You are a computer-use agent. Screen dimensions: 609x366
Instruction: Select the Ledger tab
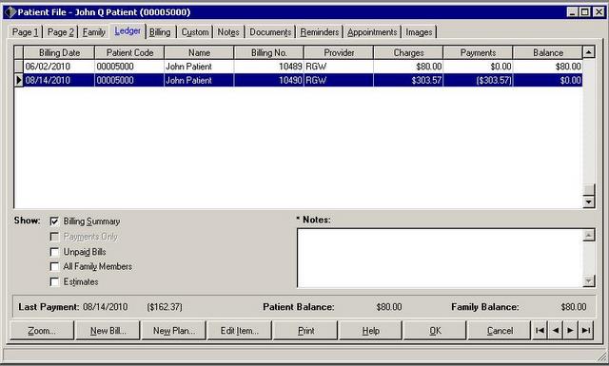click(128, 31)
